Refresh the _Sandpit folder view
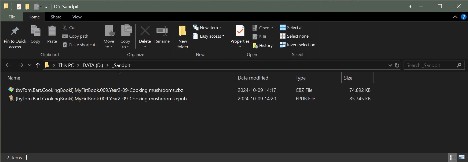Viewport: 468px width, 162px height. tap(397, 65)
